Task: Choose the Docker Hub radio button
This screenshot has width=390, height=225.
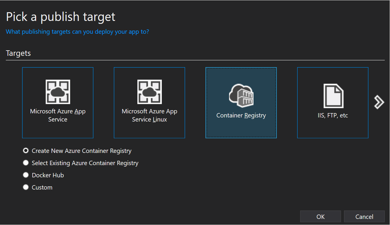Action: [x=26, y=175]
